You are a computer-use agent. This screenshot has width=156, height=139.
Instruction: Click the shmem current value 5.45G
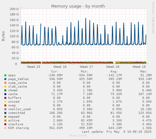pyautogui.click(x=58, y=90)
